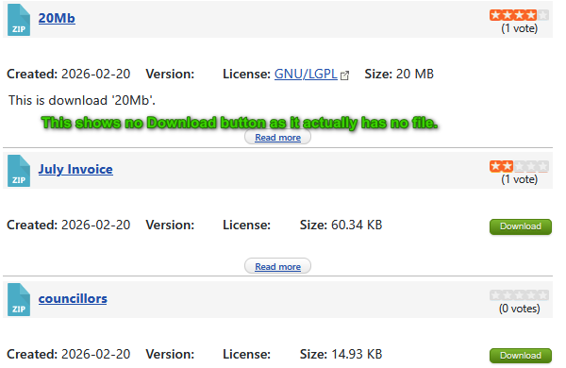Open the July Invoice title link
The width and height of the screenshot is (566, 368).
pyautogui.click(x=75, y=169)
